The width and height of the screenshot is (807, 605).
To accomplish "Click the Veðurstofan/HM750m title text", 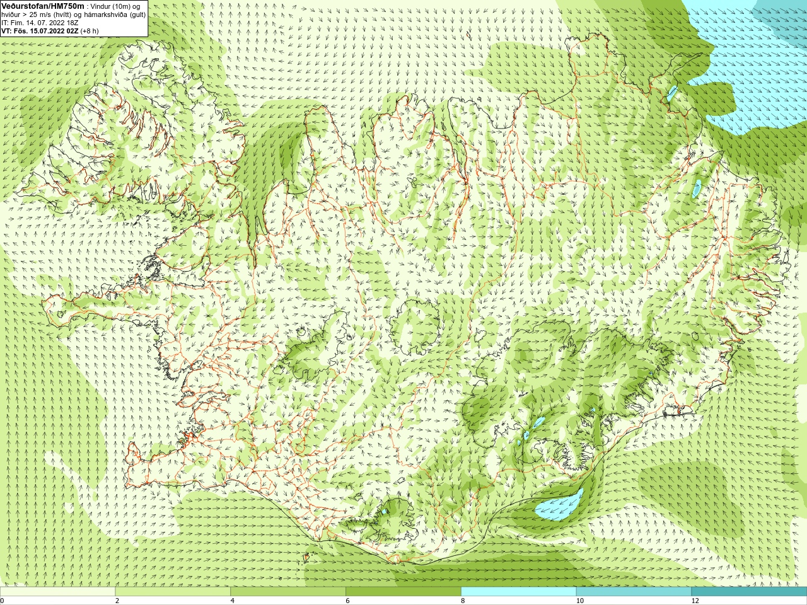I will pos(42,6).
